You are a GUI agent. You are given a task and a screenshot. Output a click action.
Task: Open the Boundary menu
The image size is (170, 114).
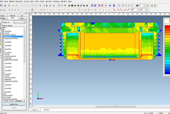click(19, 1)
